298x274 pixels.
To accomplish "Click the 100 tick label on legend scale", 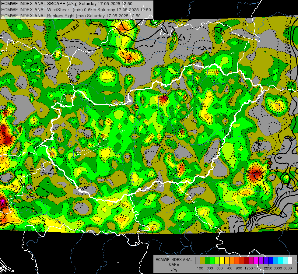I will (x=200, y=268).
